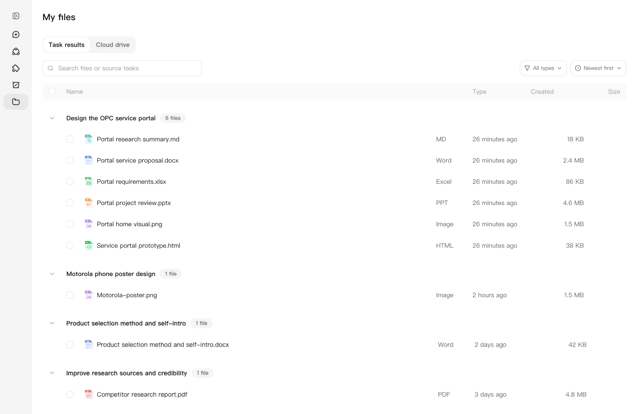
Task: Click the Markdown icon of Portal research summary.md
Action: pos(89,139)
